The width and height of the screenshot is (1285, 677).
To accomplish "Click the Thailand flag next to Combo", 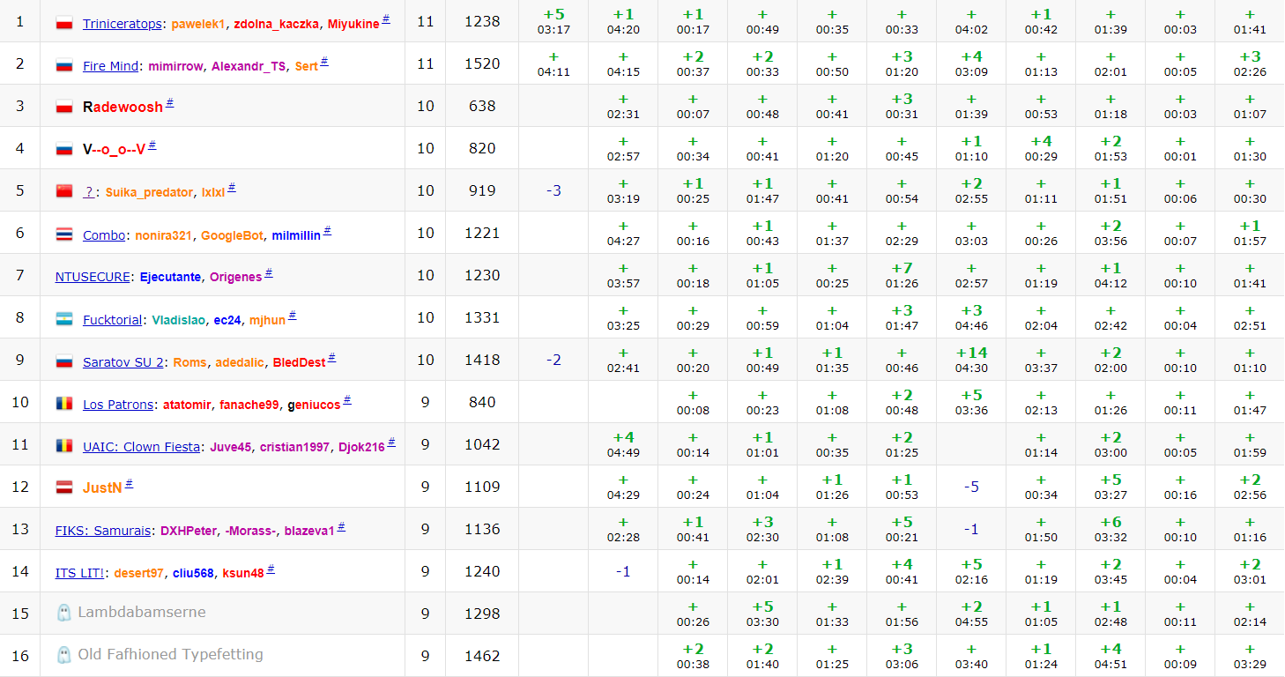I will pyautogui.click(x=63, y=234).
